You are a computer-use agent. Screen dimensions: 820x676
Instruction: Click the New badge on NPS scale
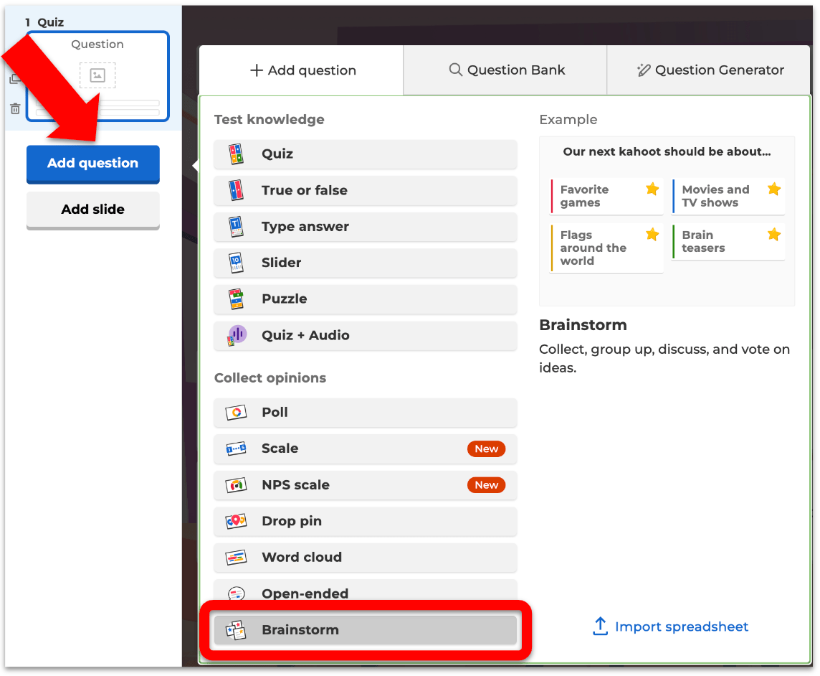coord(487,485)
